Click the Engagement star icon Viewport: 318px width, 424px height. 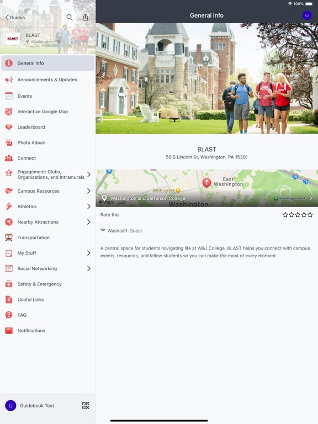[x=9, y=172]
